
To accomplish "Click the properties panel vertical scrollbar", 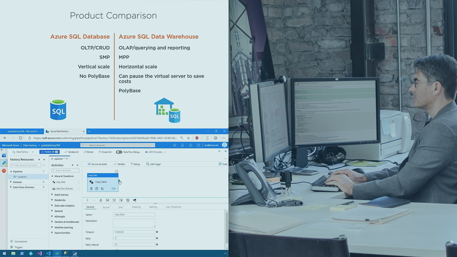I will pyautogui.click(x=226, y=228).
